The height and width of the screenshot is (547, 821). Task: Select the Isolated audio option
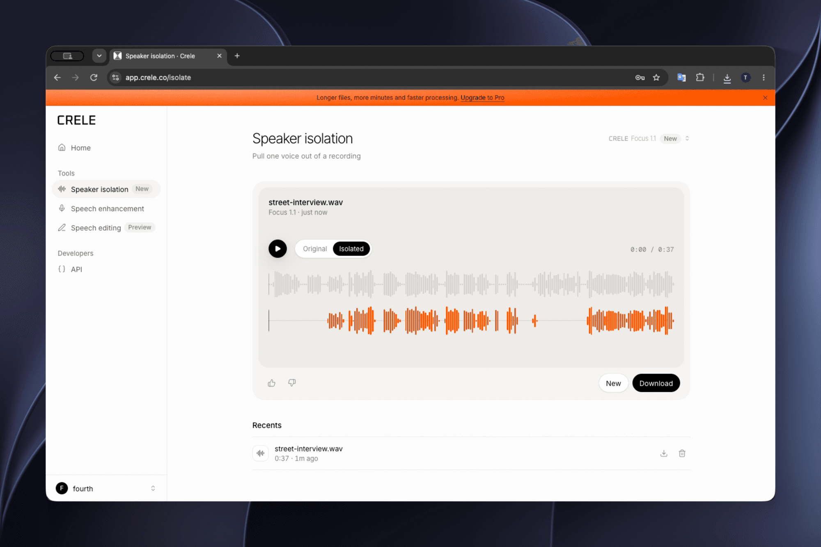click(x=351, y=249)
